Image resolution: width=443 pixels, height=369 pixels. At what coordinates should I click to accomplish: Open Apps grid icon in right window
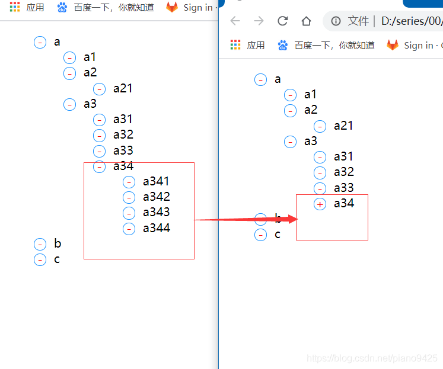pyautogui.click(x=235, y=45)
